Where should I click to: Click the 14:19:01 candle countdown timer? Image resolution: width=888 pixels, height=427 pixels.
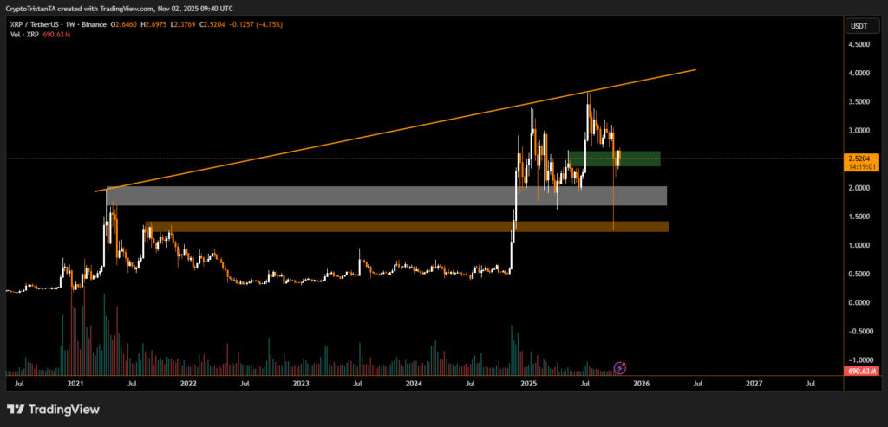(x=861, y=166)
